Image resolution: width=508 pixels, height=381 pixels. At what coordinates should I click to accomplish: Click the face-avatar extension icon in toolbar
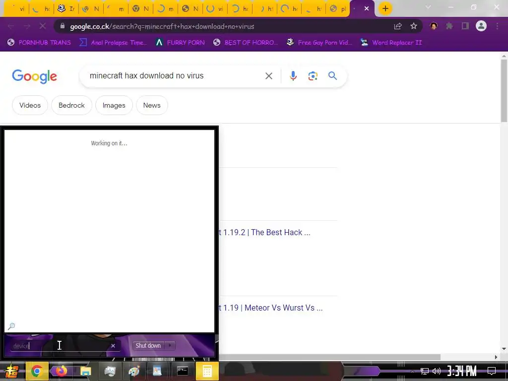pos(434,26)
